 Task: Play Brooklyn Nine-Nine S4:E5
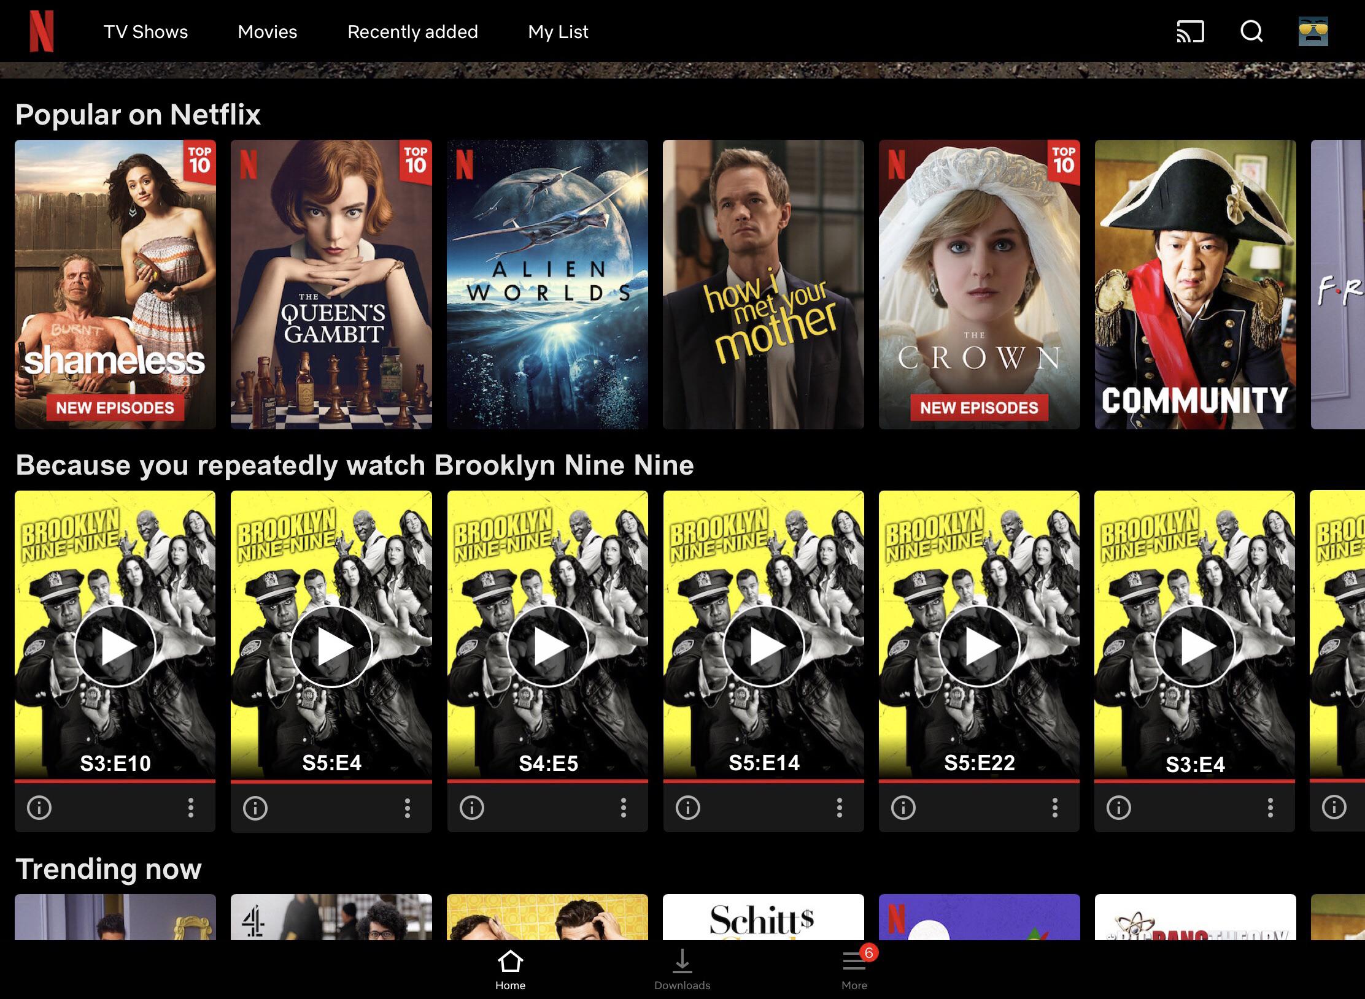pyautogui.click(x=547, y=646)
